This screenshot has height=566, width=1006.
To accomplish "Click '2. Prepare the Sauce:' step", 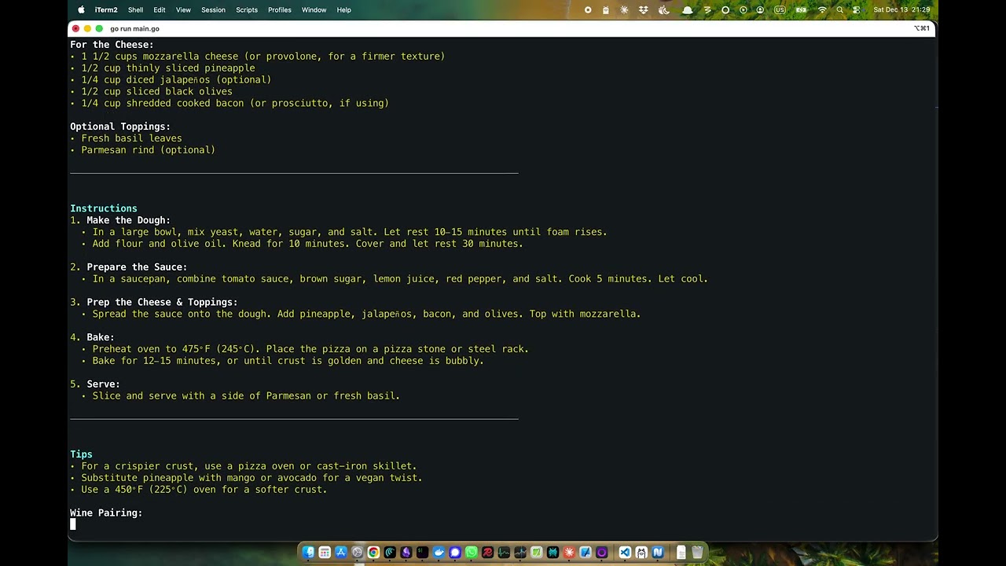I will click(x=129, y=267).
